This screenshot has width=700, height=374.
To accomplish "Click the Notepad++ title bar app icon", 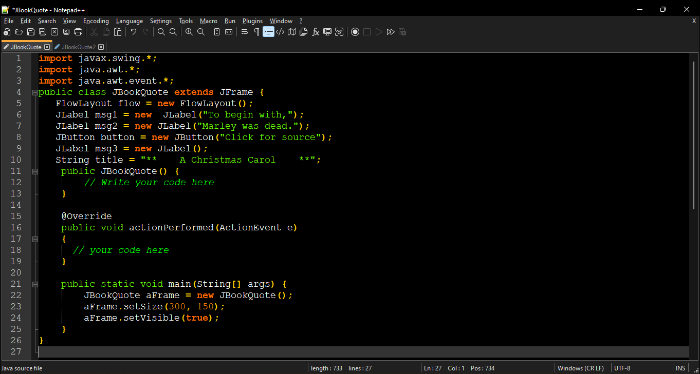I will click(6, 9).
